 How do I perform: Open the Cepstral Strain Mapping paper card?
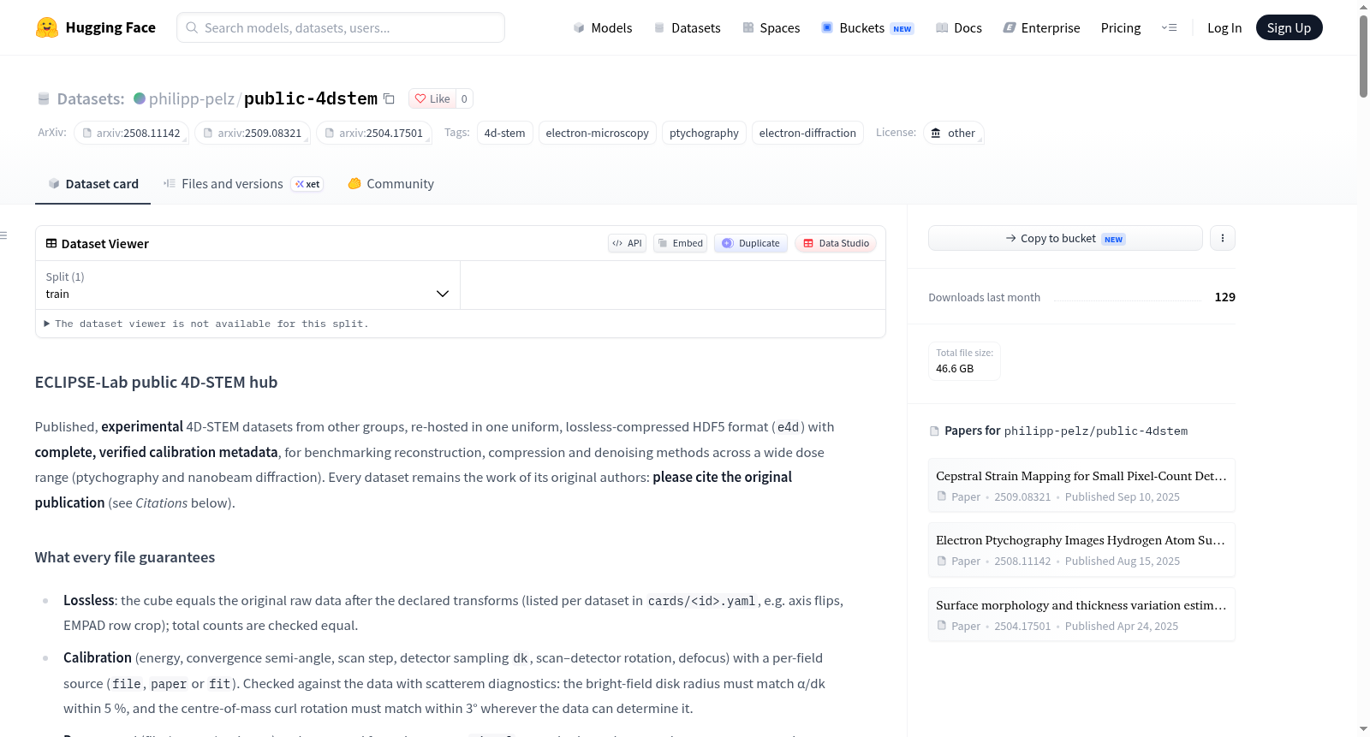coord(1081,485)
